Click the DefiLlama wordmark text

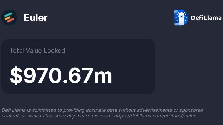coord(206,18)
